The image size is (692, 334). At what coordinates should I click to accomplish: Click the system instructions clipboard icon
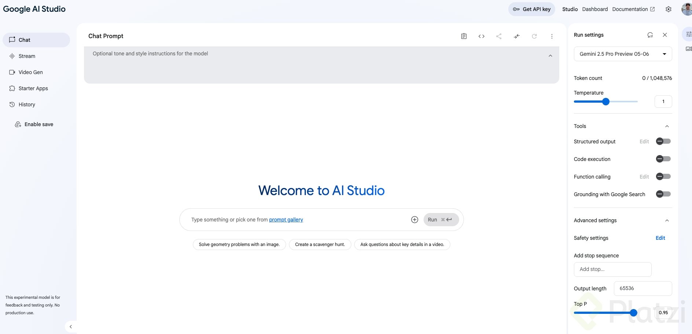pyautogui.click(x=464, y=36)
